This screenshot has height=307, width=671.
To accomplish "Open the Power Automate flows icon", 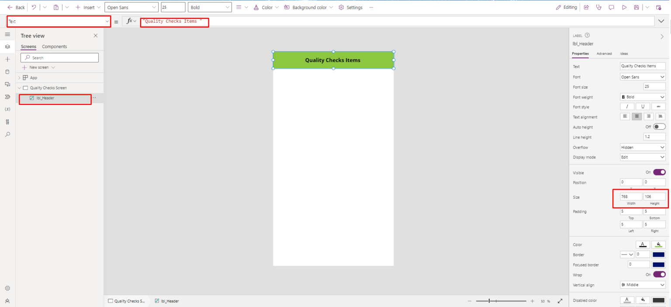I will tap(7, 97).
